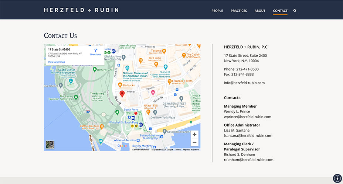Click the name Wendy L. Prince
The height and width of the screenshot is (184, 343).
pyautogui.click(x=237, y=111)
